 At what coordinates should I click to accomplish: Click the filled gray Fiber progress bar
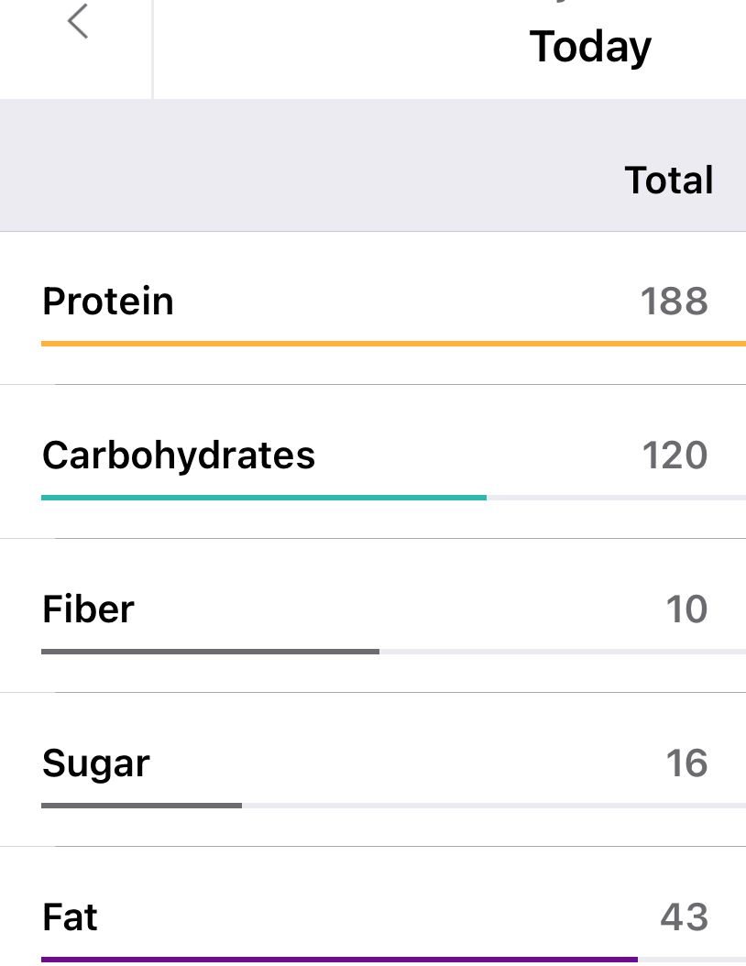point(210,652)
